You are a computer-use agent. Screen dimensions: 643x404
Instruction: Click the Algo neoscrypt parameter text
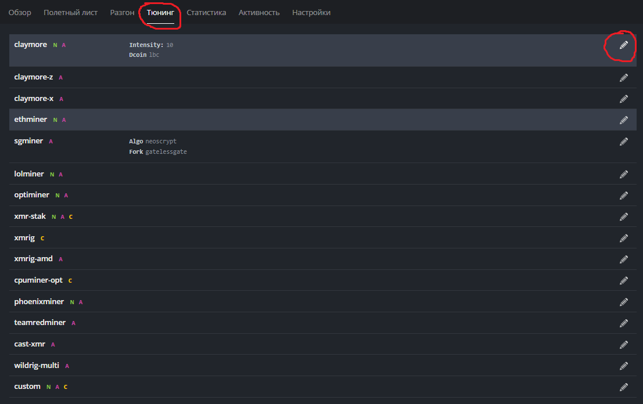[153, 142]
